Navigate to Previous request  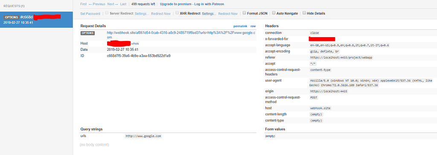pyautogui.click(x=97, y=4)
